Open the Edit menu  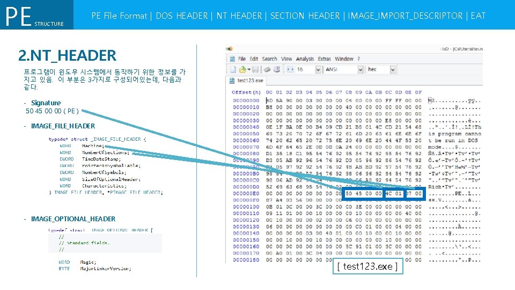[x=254, y=59]
